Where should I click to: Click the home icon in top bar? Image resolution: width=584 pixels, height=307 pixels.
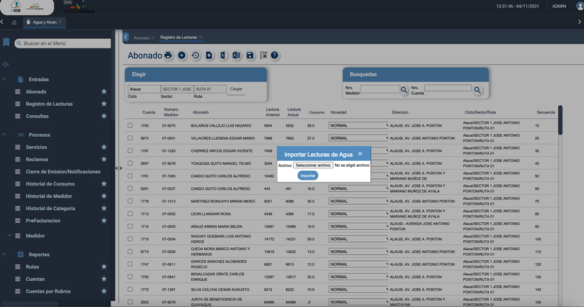[14, 22]
